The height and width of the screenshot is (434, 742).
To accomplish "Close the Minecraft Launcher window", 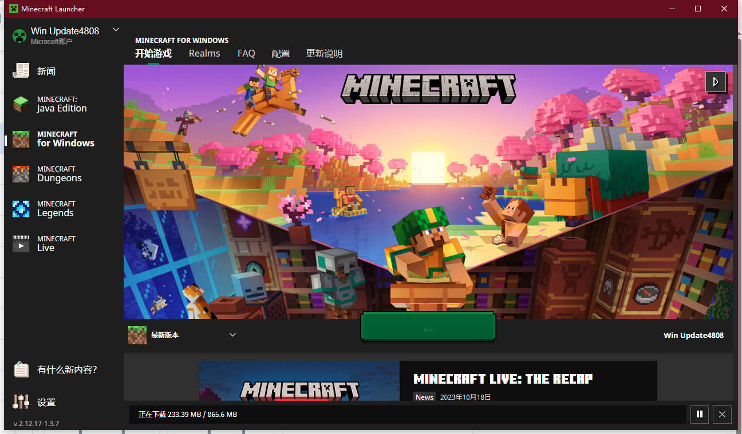I will tap(724, 9).
